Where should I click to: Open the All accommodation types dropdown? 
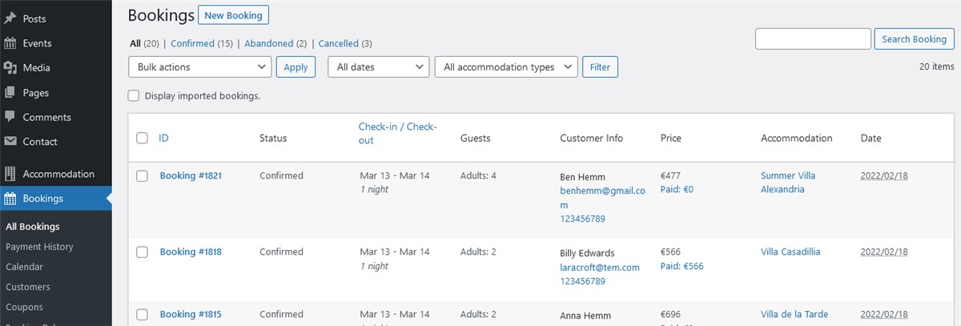[x=506, y=67]
